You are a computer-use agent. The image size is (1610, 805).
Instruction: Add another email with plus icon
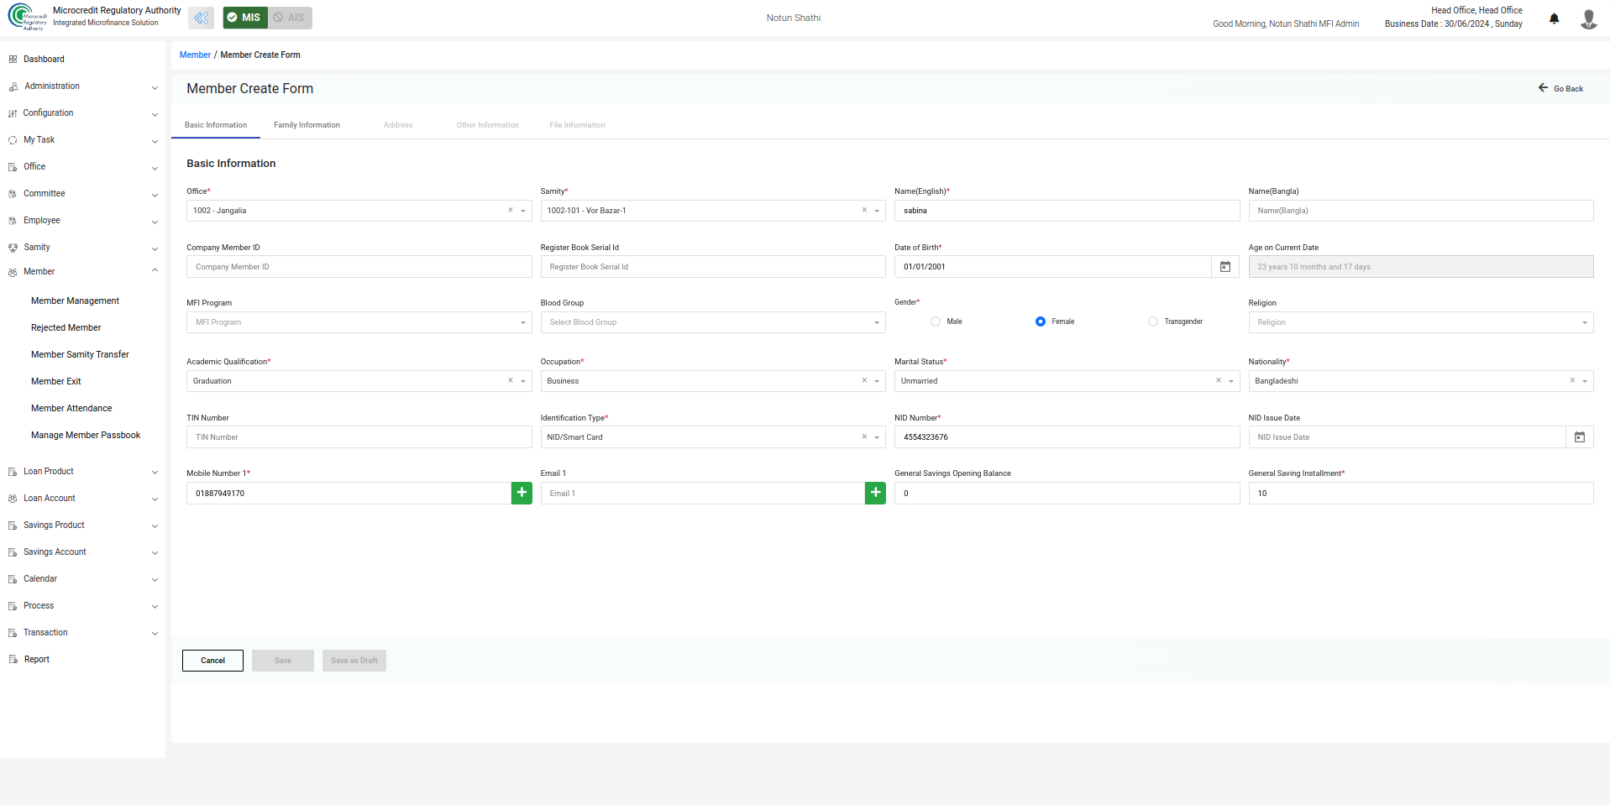pyautogui.click(x=875, y=494)
